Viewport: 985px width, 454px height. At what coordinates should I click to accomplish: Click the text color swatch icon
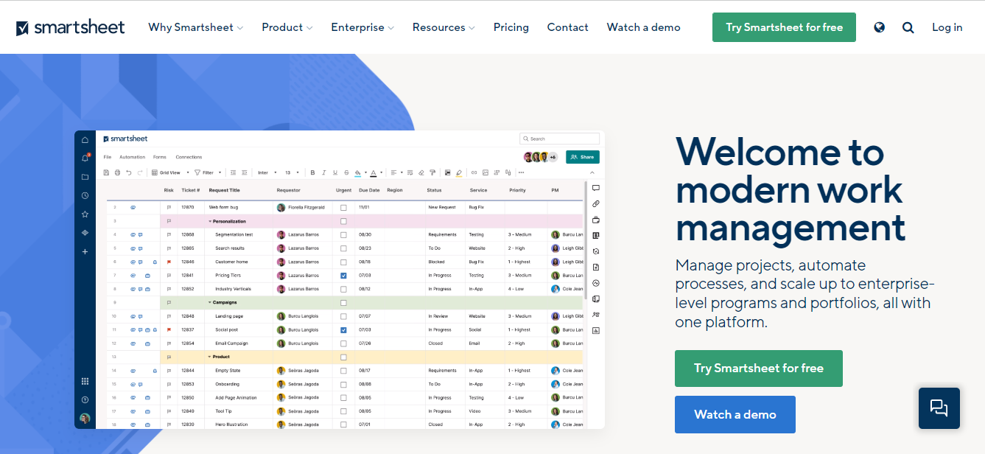[x=374, y=173]
